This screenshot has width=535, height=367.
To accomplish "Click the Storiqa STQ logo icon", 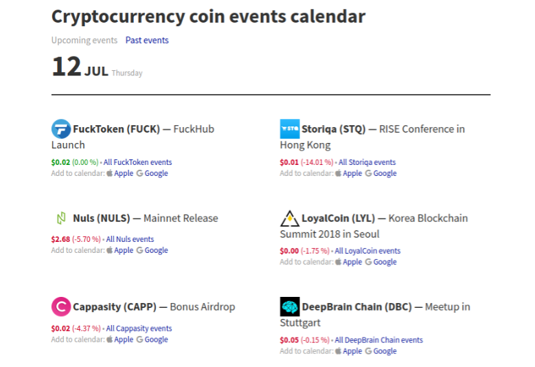I will [x=290, y=129].
